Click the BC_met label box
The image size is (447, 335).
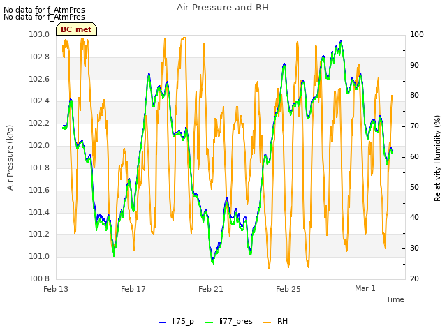click(x=76, y=29)
